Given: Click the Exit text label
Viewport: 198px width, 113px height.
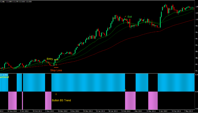Looking at the screenshot, I should 130,17.
